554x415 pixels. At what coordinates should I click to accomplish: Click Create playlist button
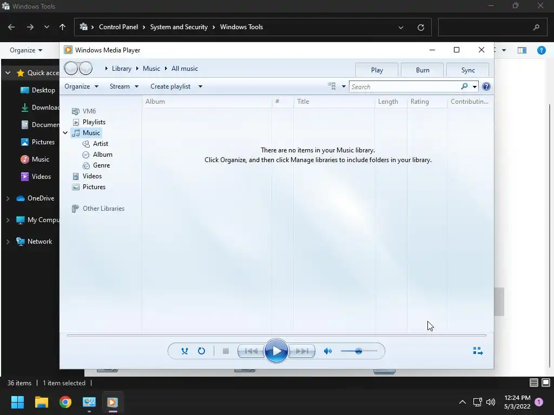pyautogui.click(x=170, y=86)
